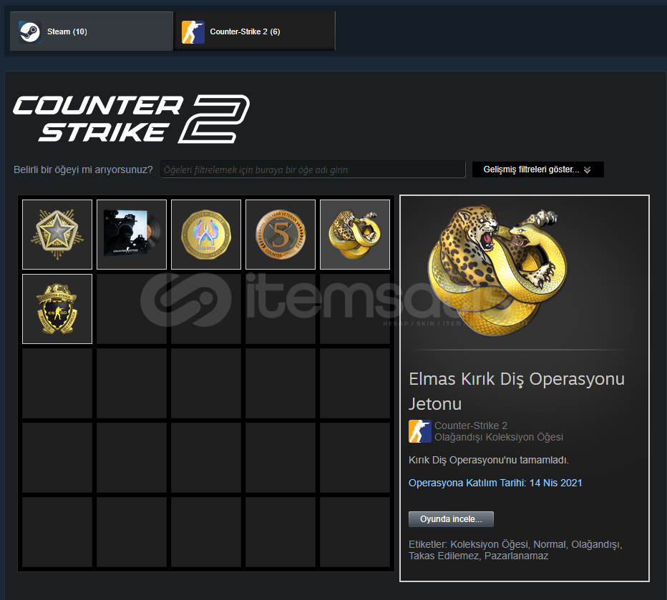Click 'Kırık Diş Operasyonu'nu tamamladı.' description

[x=488, y=461]
